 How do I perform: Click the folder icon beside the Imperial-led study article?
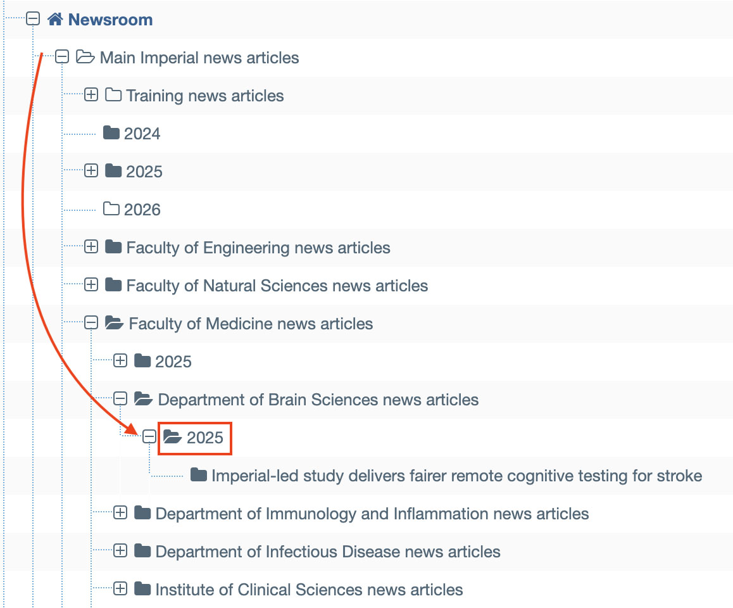click(199, 475)
